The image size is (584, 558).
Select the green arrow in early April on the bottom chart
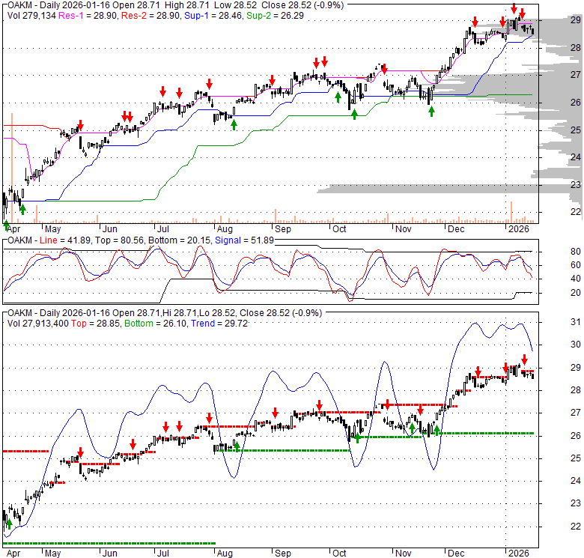point(9,524)
